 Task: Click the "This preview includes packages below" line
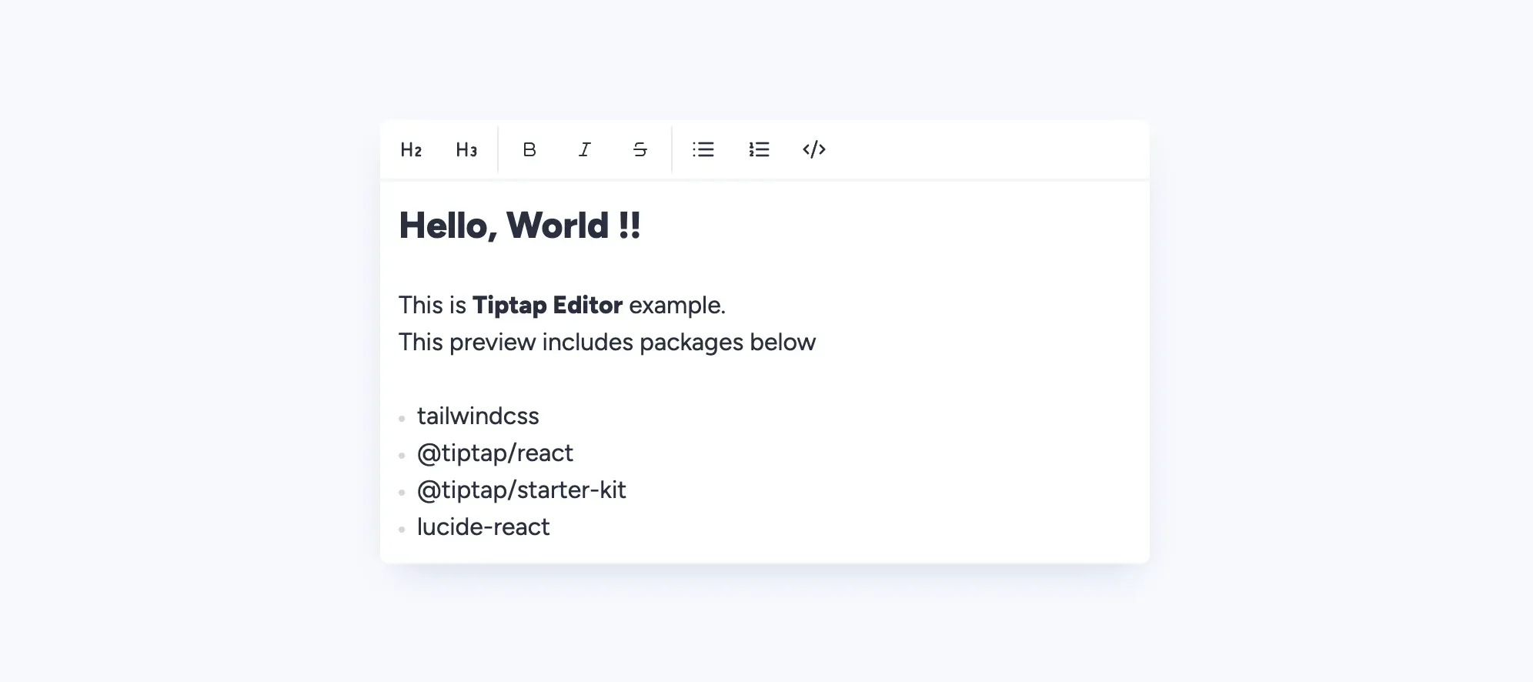point(606,343)
